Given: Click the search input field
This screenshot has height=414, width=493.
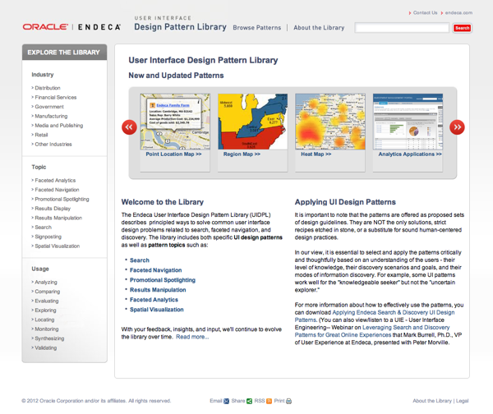Looking at the screenshot, I should (402, 28).
